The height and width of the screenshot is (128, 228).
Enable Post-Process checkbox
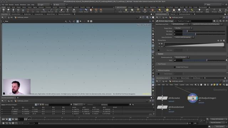(175, 67)
